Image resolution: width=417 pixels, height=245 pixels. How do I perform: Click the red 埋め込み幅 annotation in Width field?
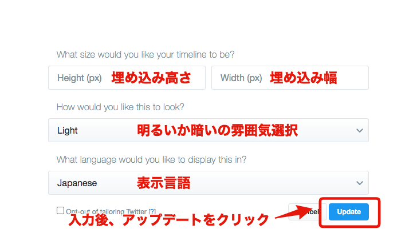304,78
